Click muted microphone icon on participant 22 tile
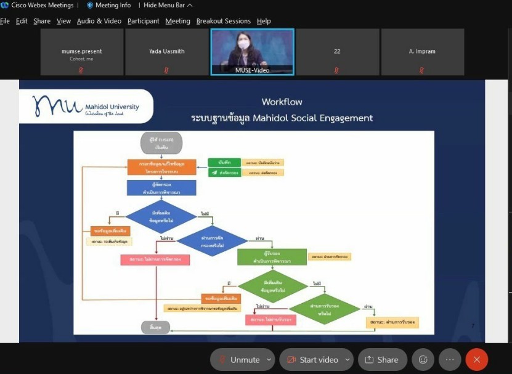Screen dimensions: 512x374 pos(337,70)
